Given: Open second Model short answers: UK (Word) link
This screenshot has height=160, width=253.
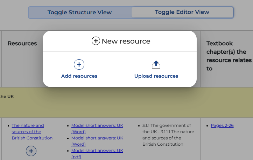Looking at the screenshot, I should 97,141.
